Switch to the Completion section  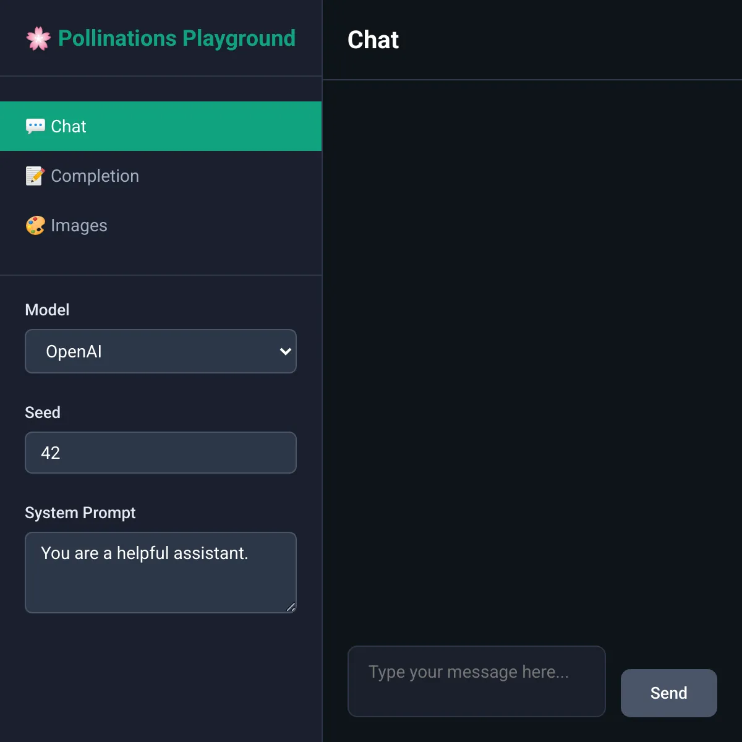161,176
